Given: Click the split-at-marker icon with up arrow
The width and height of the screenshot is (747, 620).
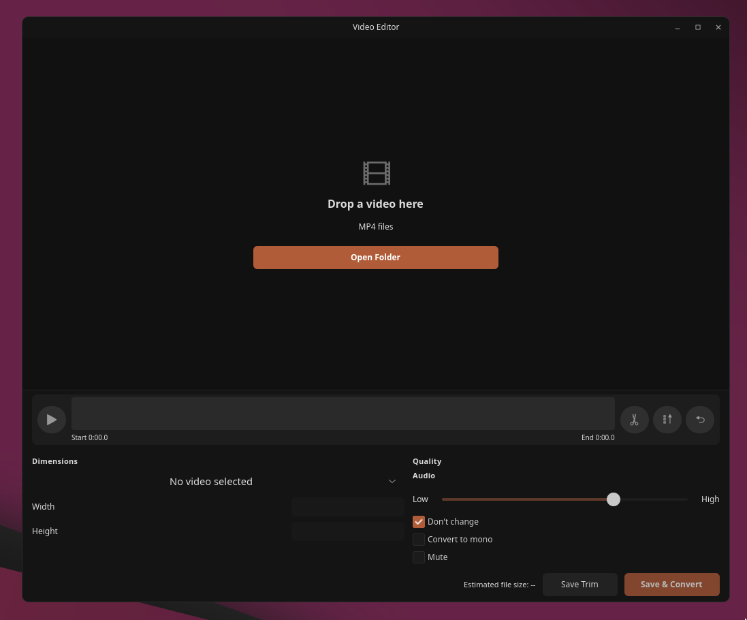Looking at the screenshot, I should pos(667,420).
